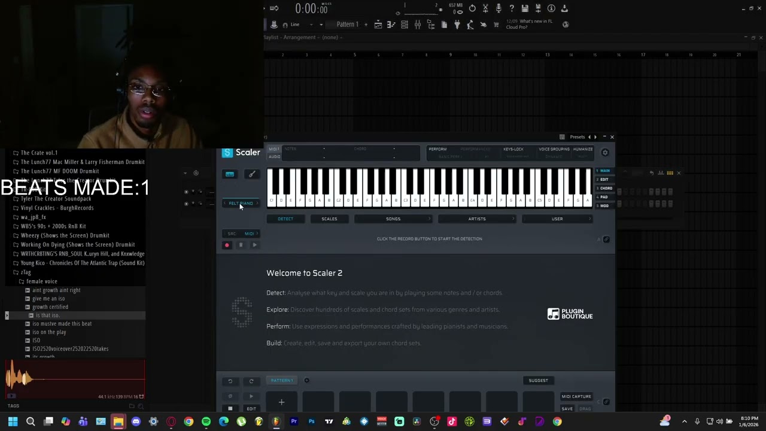Select 'iso on the play' sample in browser

point(49,332)
